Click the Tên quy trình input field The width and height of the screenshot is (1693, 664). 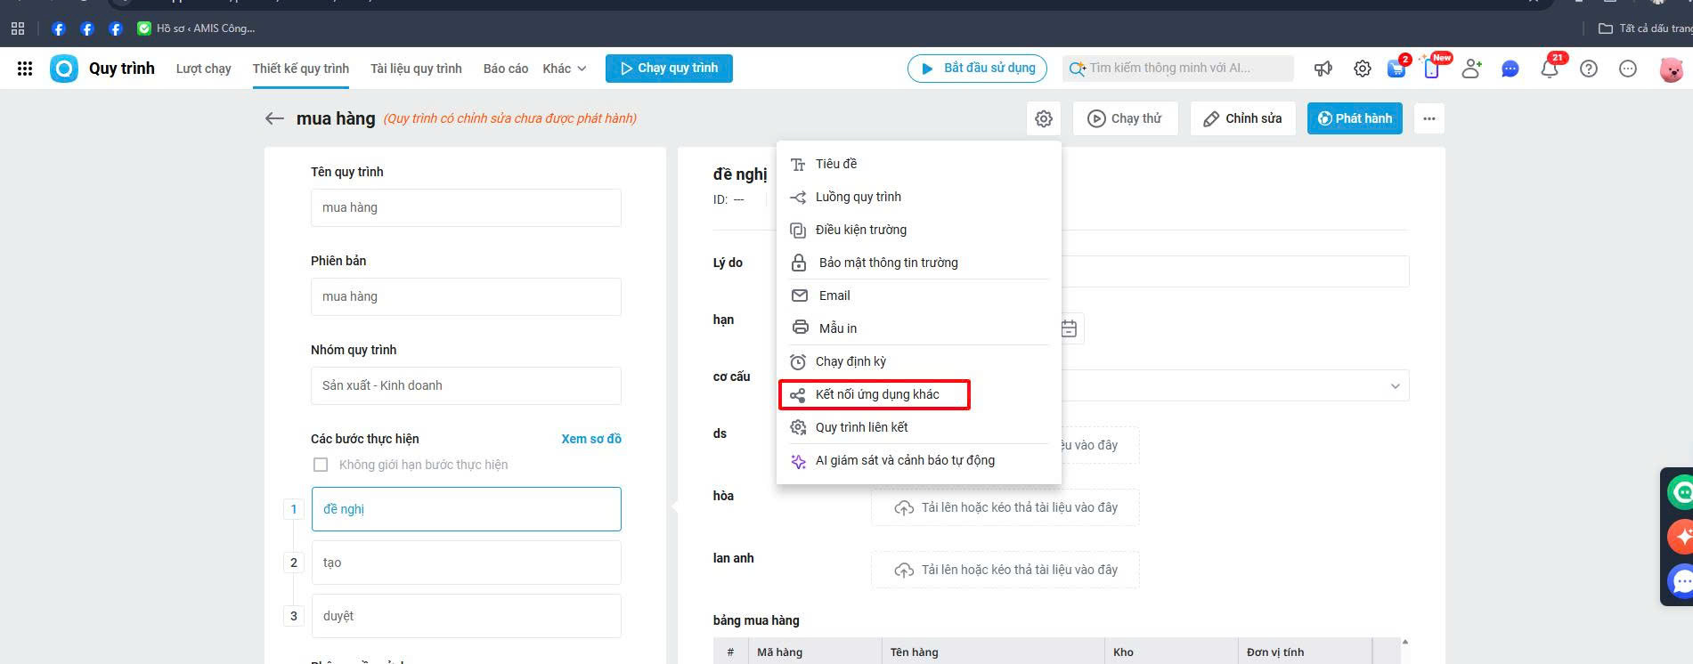(x=466, y=207)
